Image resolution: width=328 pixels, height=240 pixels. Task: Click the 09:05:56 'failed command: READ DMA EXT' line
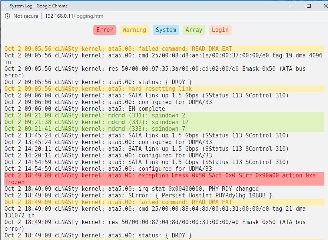click(165, 49)
